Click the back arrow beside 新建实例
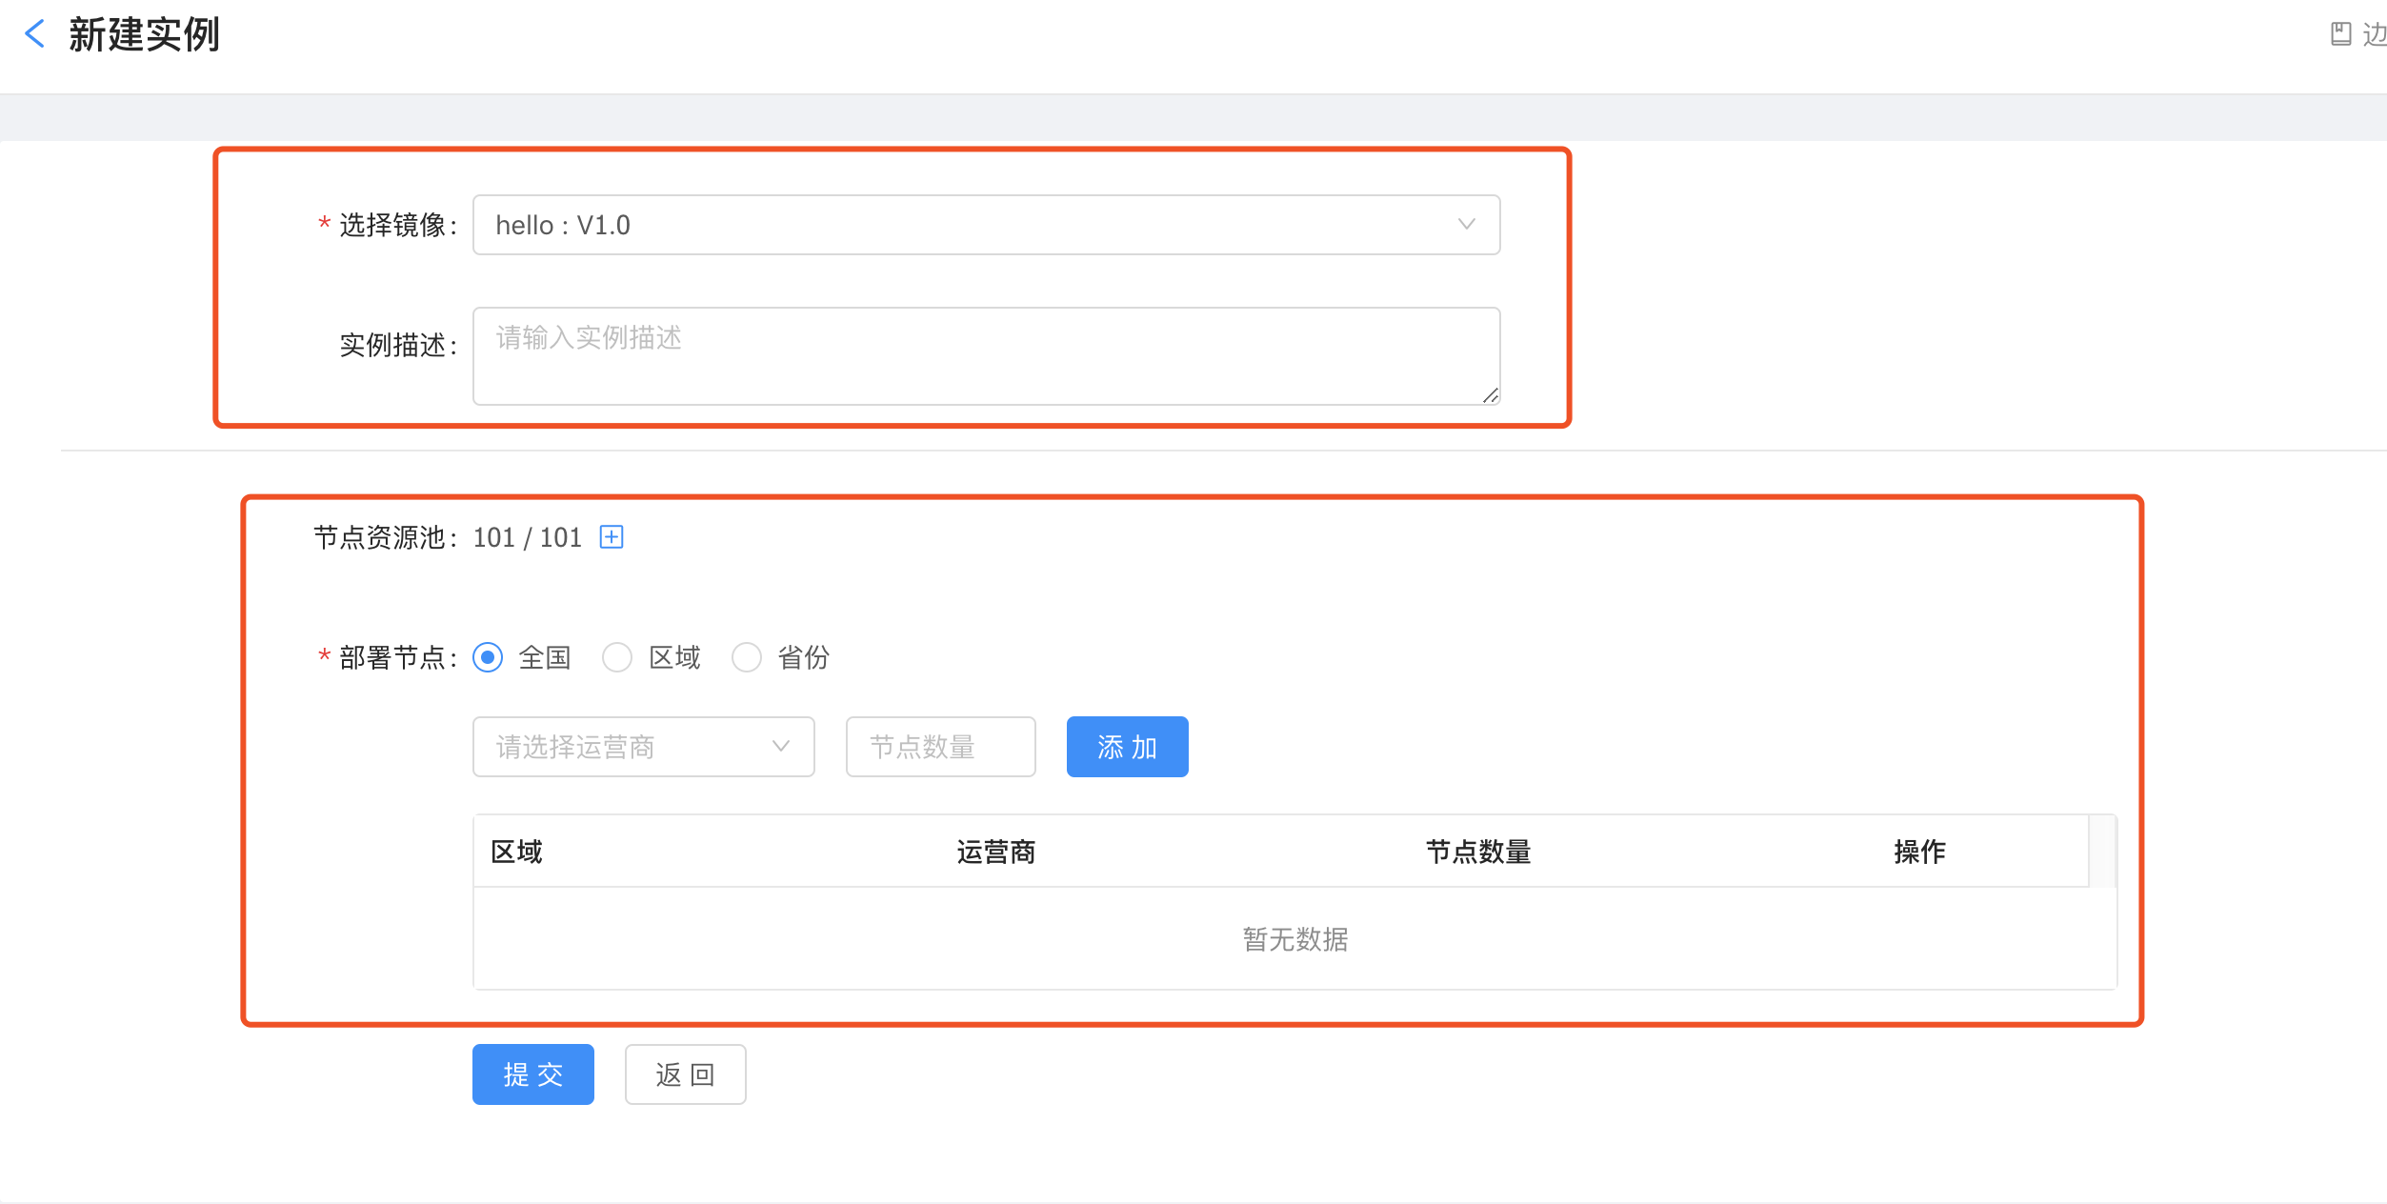The width and height of the screenshot is (2387, 1204). (35, 34)
